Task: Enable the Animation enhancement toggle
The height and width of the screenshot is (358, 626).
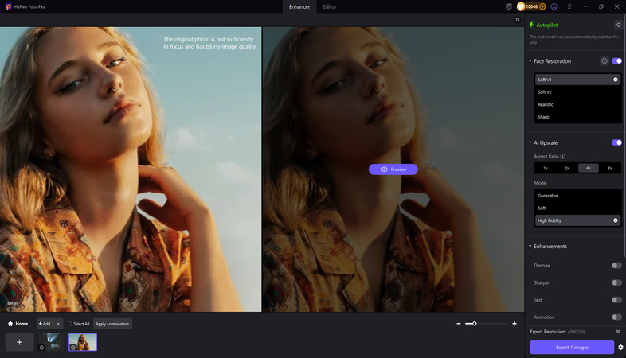Action: [616, 317]
